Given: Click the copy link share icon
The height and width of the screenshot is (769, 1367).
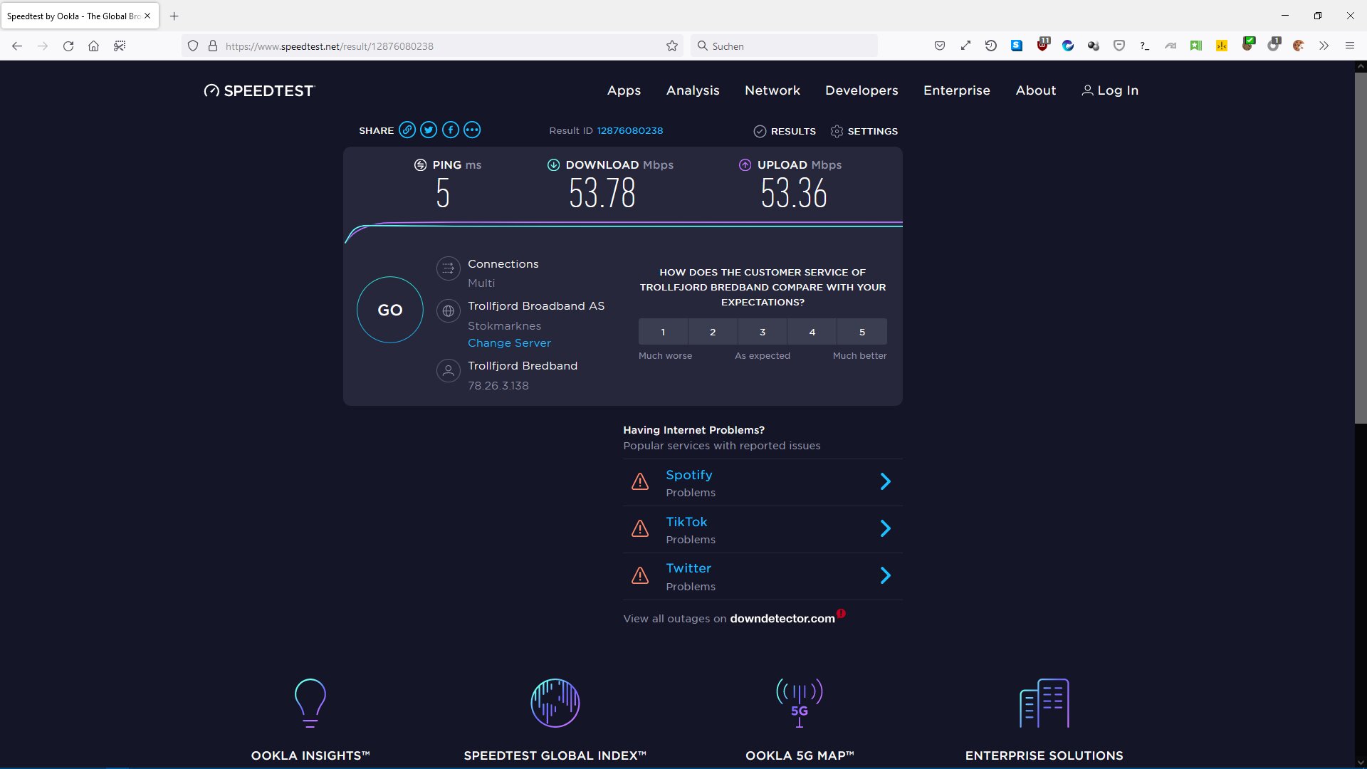Looking at the screenshot, I should click(x=407, y=130).
